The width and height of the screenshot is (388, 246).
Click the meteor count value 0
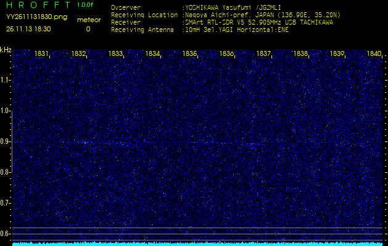tap(88, 29)
